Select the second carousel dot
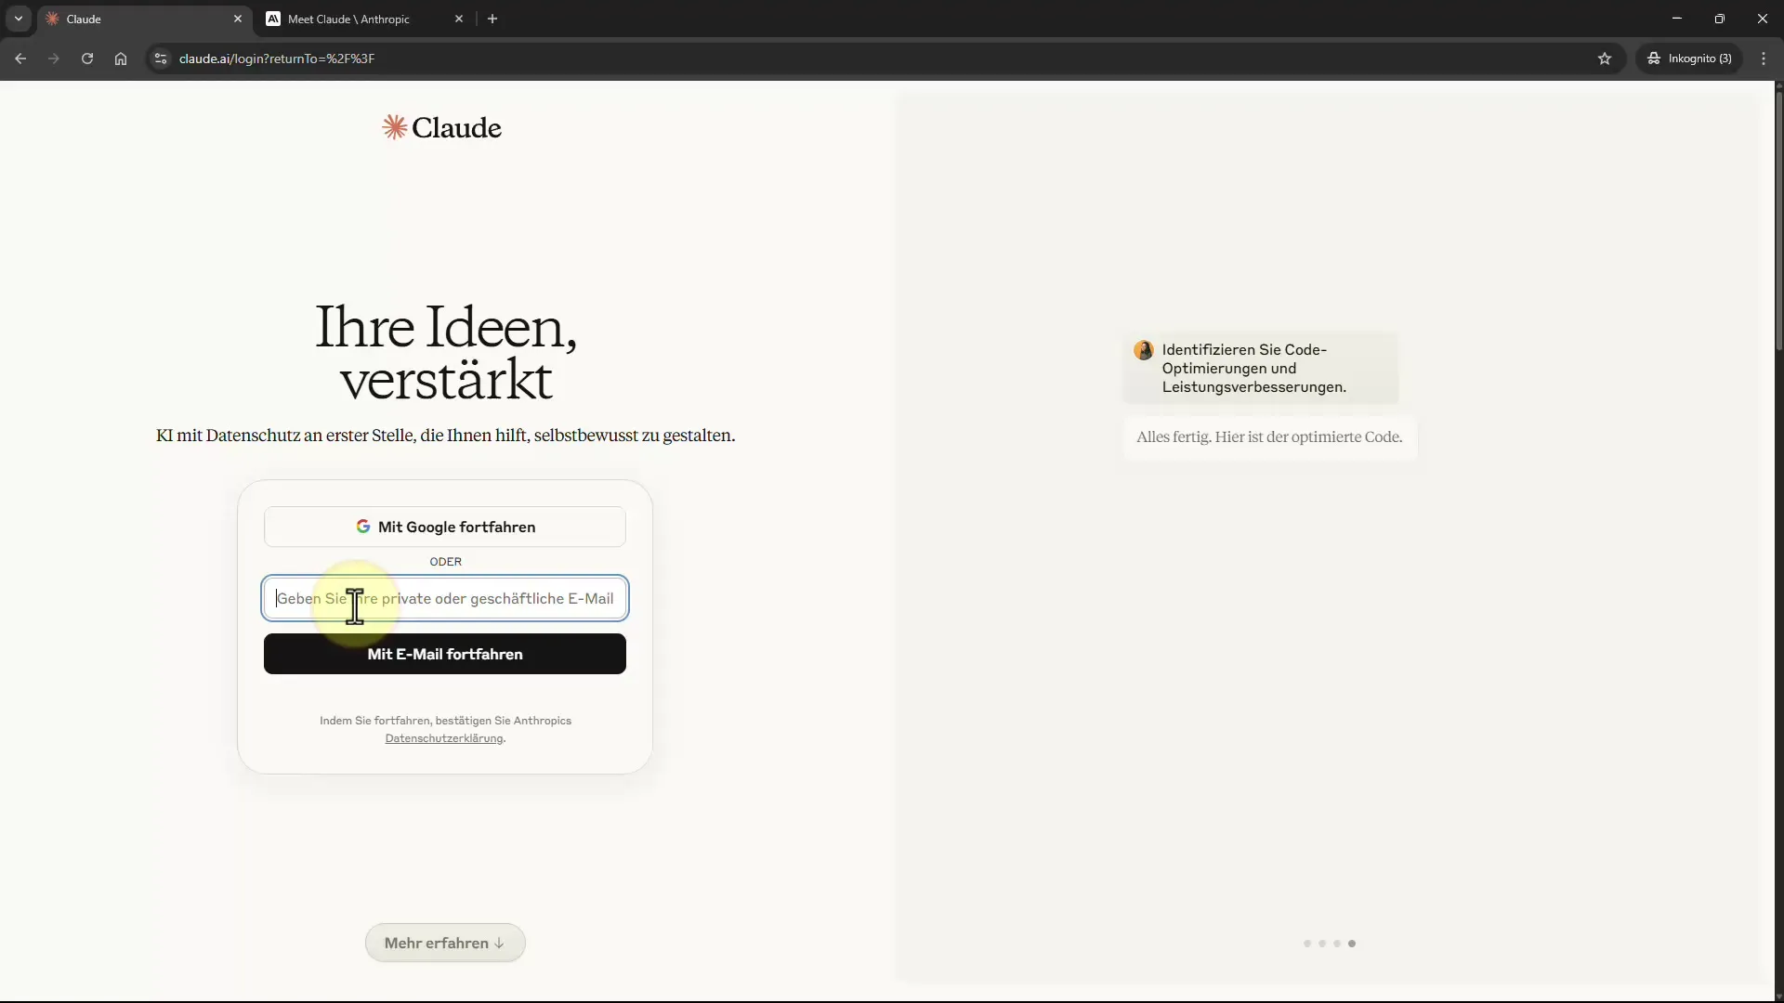 [1322, 944]
